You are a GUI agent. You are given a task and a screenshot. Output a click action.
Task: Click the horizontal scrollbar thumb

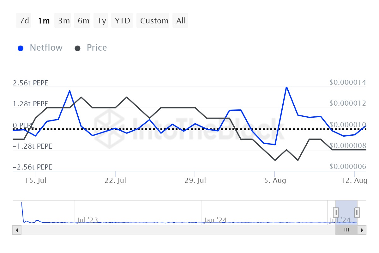tap(346, 230)
